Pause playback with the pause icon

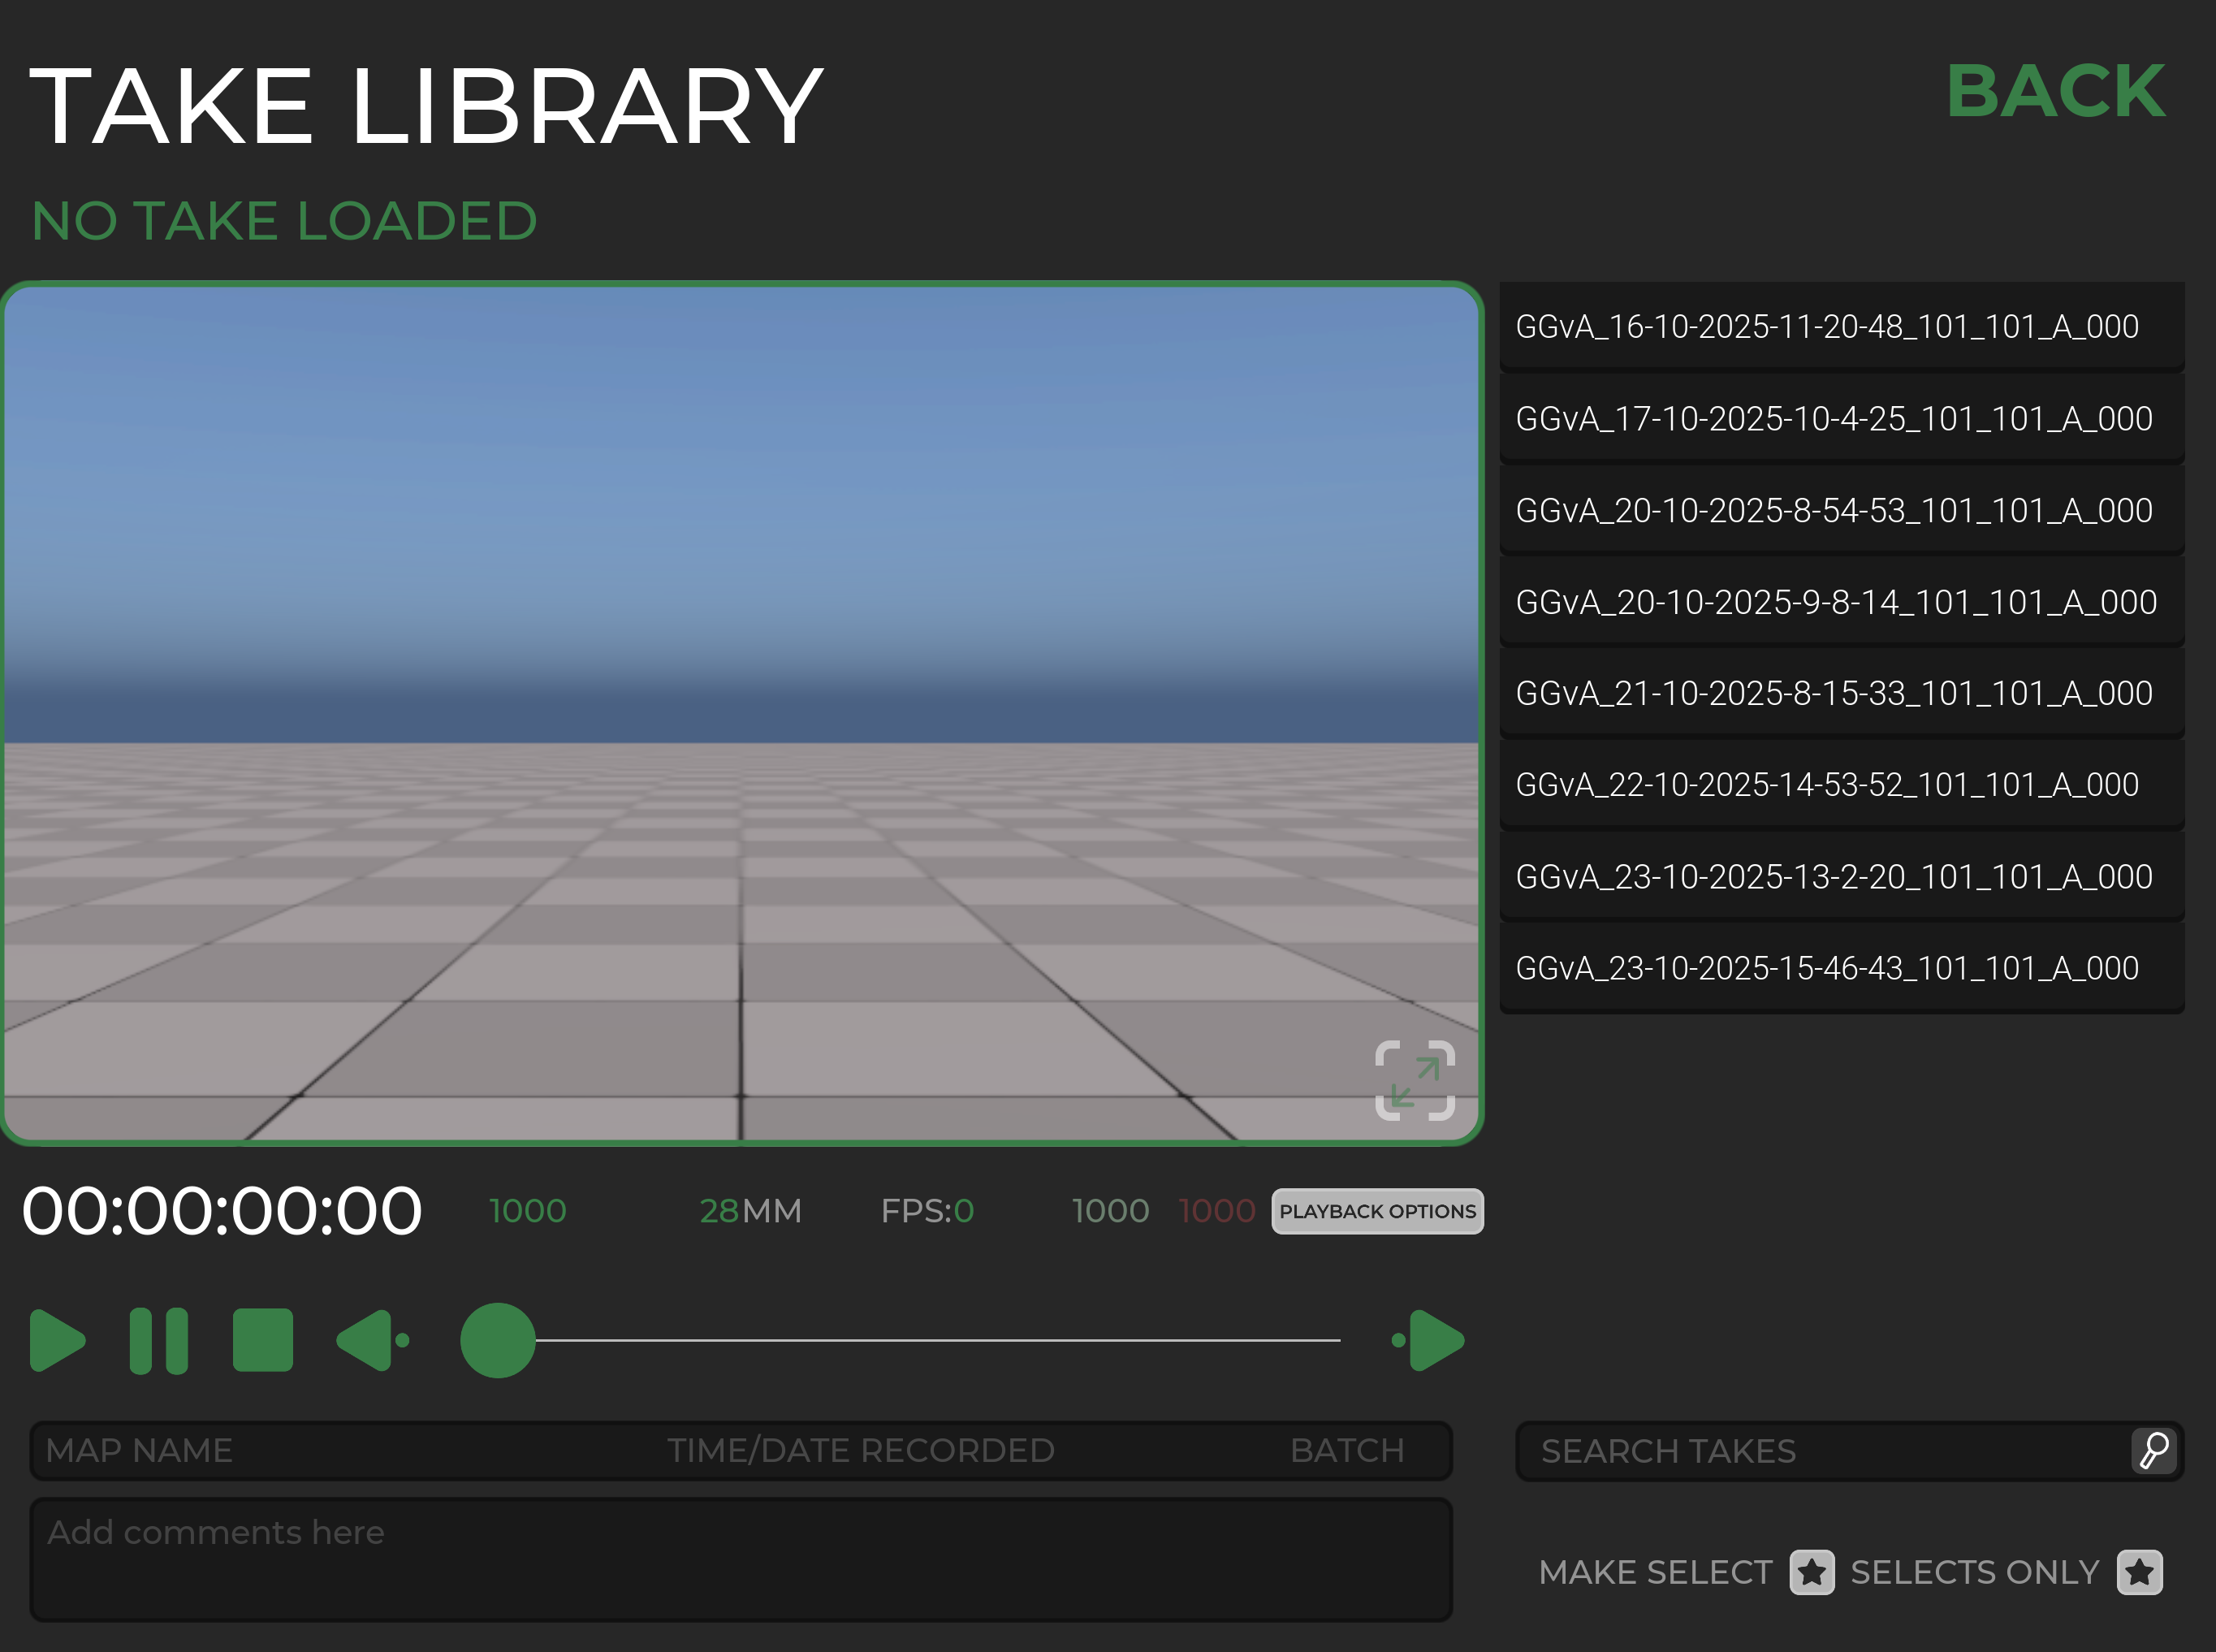159,1340
